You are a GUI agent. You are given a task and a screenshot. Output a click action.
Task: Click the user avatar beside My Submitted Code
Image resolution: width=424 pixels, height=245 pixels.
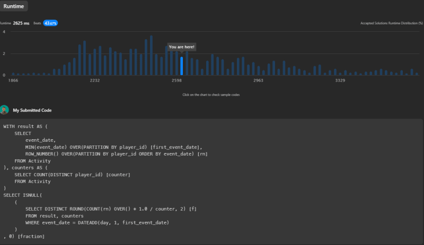pos(4,110)
